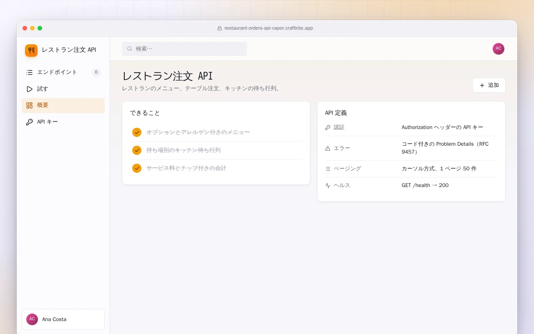Click the GET /health → 200 value
534x334 pixels.
[425, 185]
